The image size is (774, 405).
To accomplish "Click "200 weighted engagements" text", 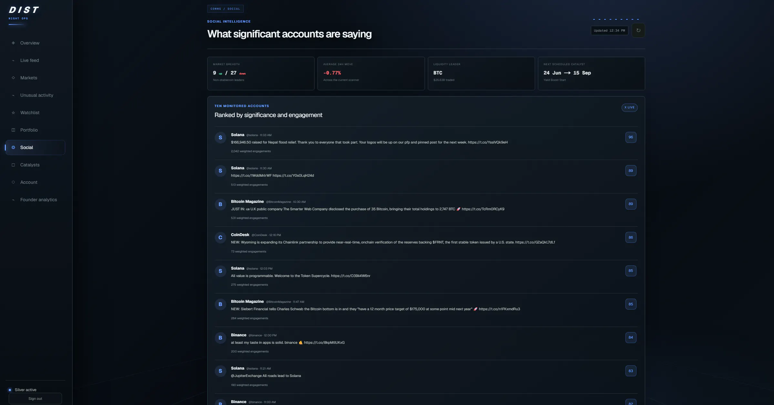I will coord(250,351).
